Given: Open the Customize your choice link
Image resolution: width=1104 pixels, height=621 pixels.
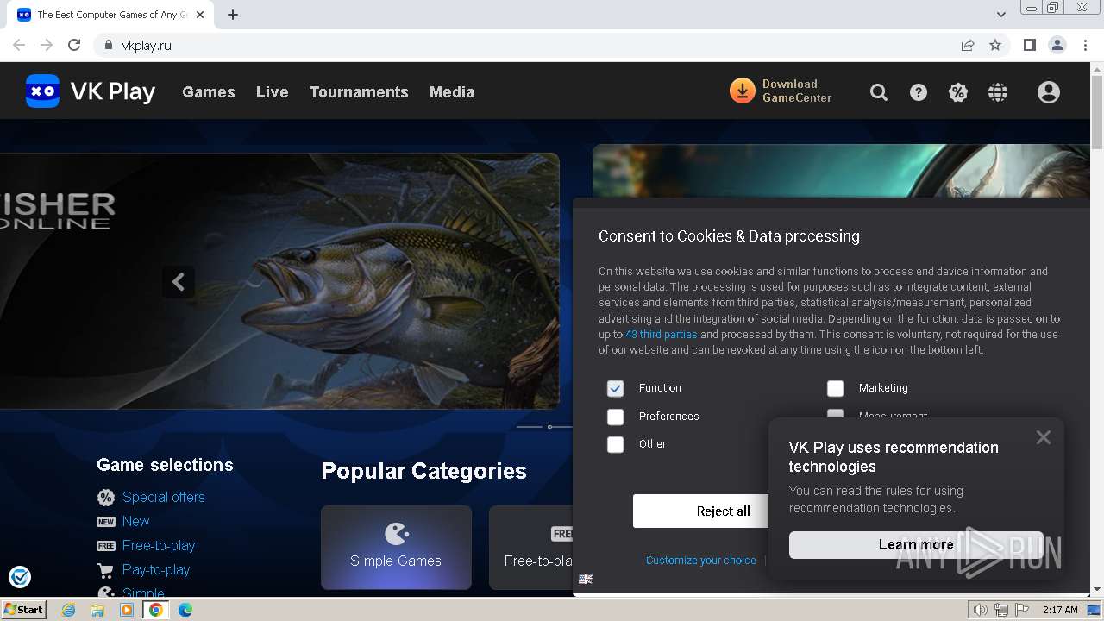Looking at the screenshot, I should (701, 561).
